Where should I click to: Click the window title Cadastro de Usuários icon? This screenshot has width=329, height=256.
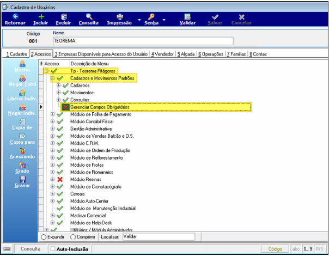pyautogui.click(x=5, y=7)
